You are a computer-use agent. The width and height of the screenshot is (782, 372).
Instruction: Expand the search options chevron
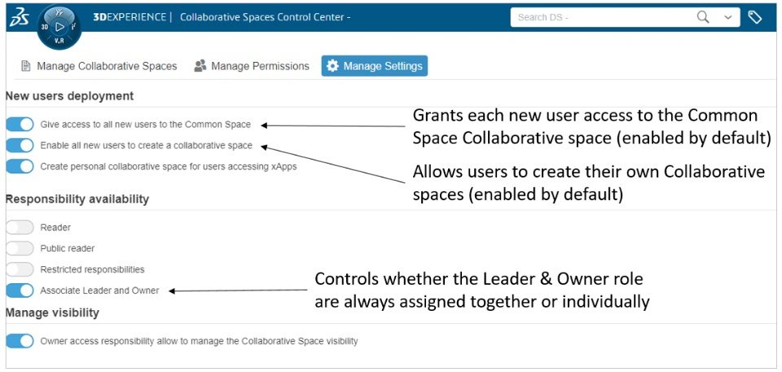click(x=727, y=17)
